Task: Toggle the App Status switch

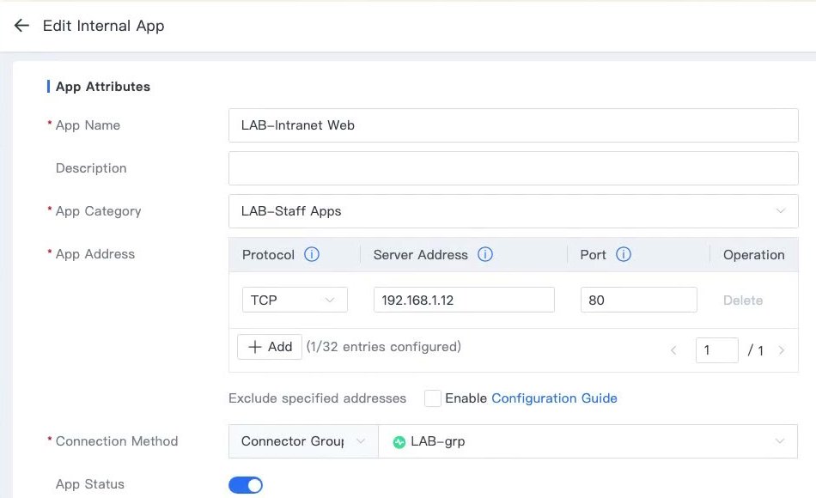Action: (x=246, y=485)
